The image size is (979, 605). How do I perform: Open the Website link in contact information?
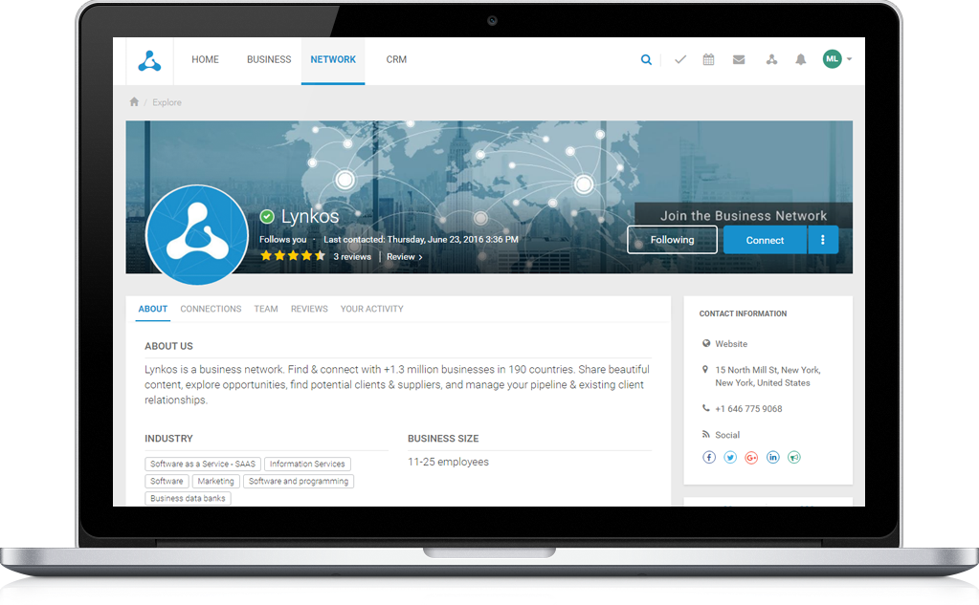pos(731,344)
